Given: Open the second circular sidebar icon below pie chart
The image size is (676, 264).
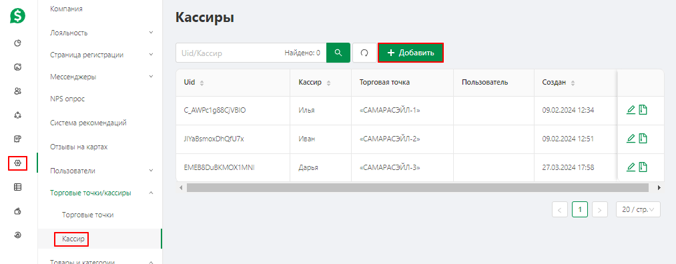Looking at the screenshot, I should point(17,67).
